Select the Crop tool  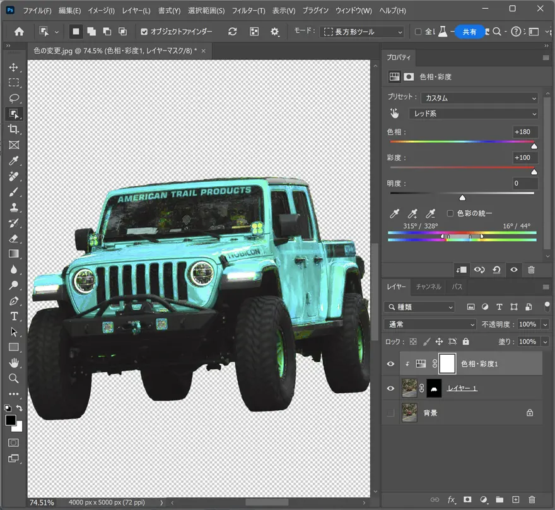click(x=14, y=129)
